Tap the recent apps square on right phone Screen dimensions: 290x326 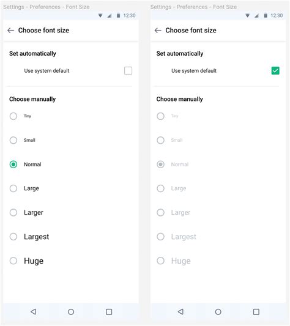click(x=256, y=312)
